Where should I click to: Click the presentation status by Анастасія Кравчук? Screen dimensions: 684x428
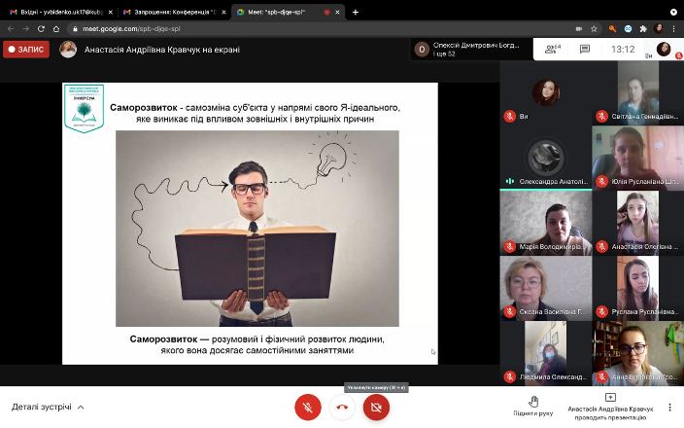(610, 406)
